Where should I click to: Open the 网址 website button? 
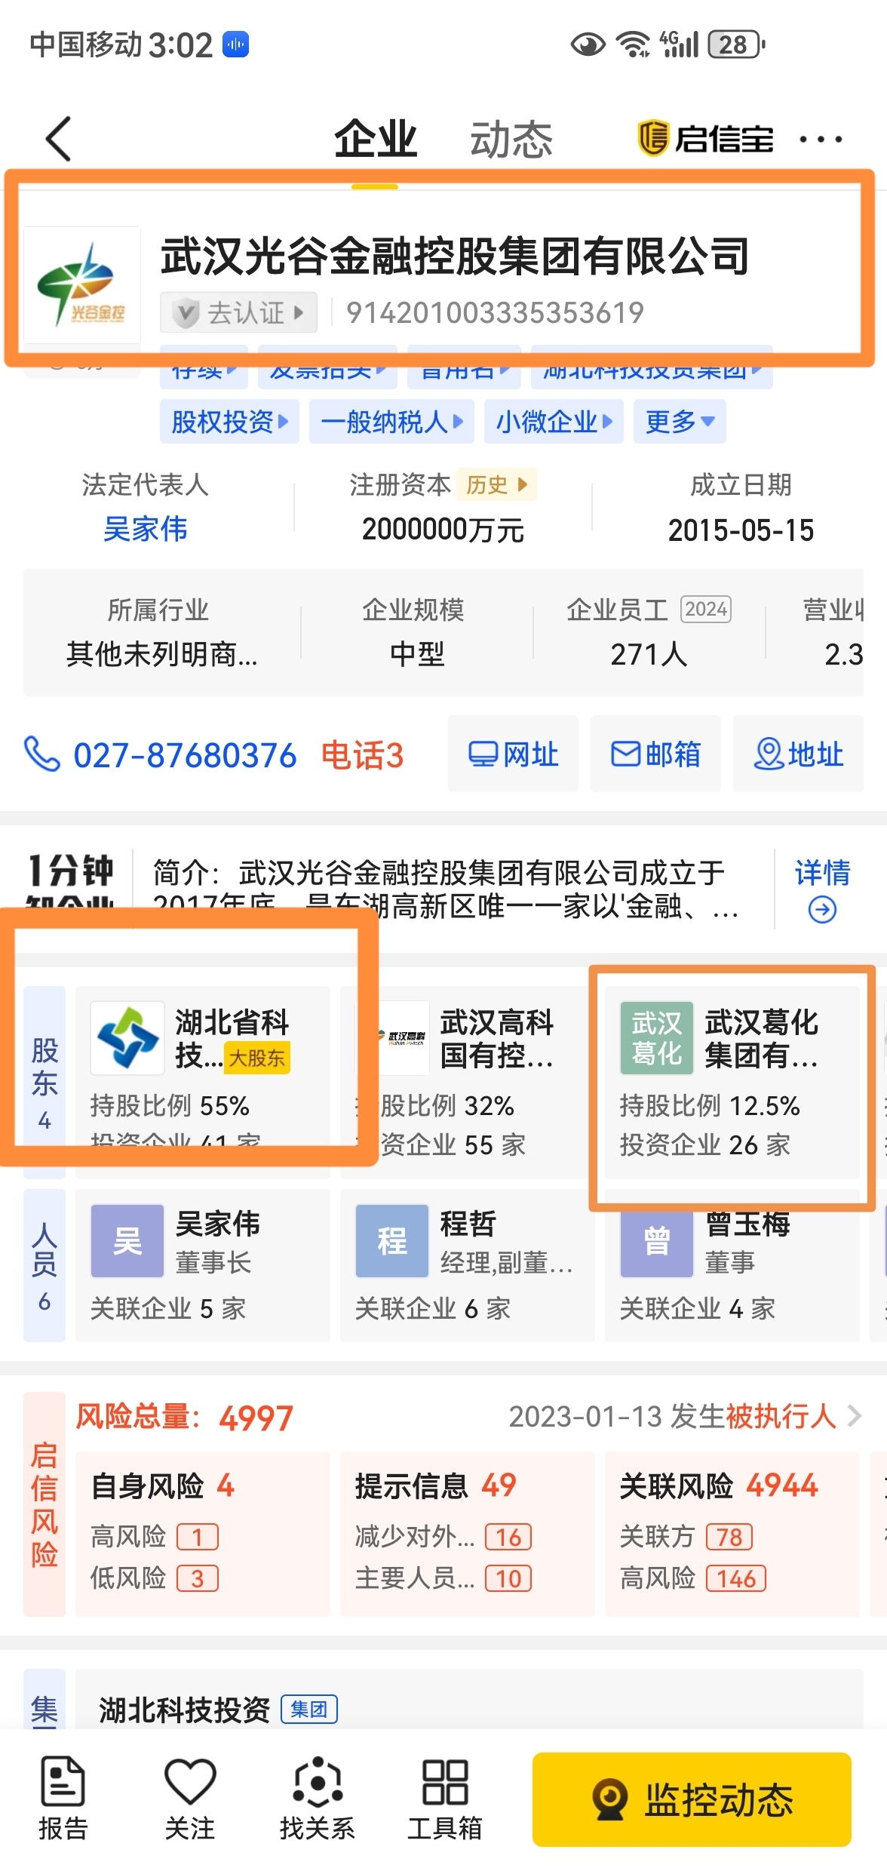(513, 754)
